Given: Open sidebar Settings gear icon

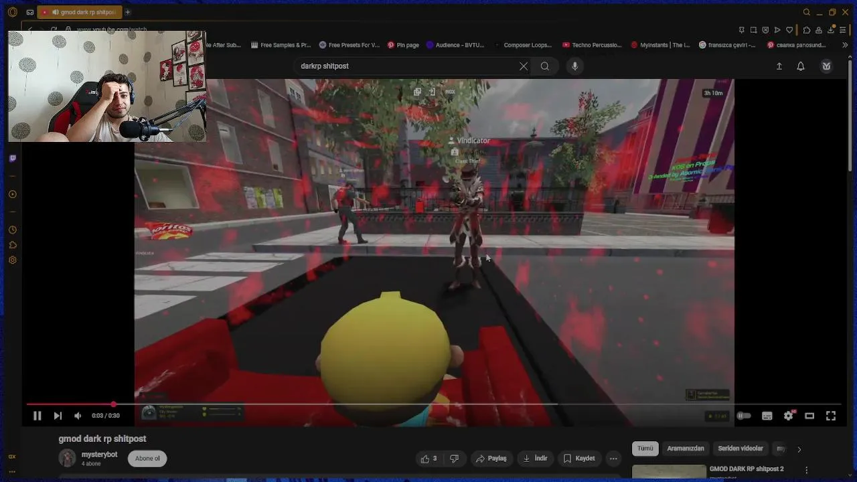Looking at the screenshot, I should (x=12, y=260).
